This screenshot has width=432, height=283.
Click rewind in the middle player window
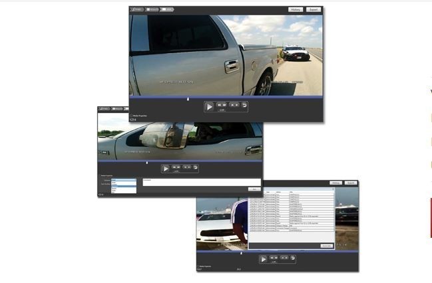(x=174, y=167)
